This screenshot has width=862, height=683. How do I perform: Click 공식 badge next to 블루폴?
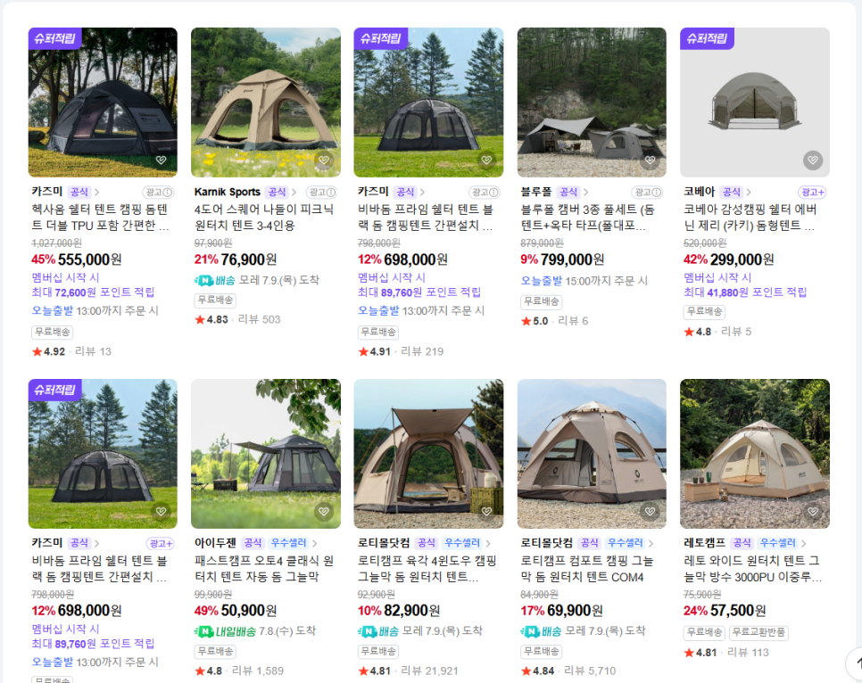pos(568,192)
